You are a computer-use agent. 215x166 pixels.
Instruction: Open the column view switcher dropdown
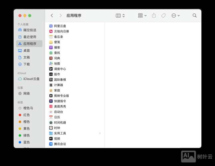120,16
